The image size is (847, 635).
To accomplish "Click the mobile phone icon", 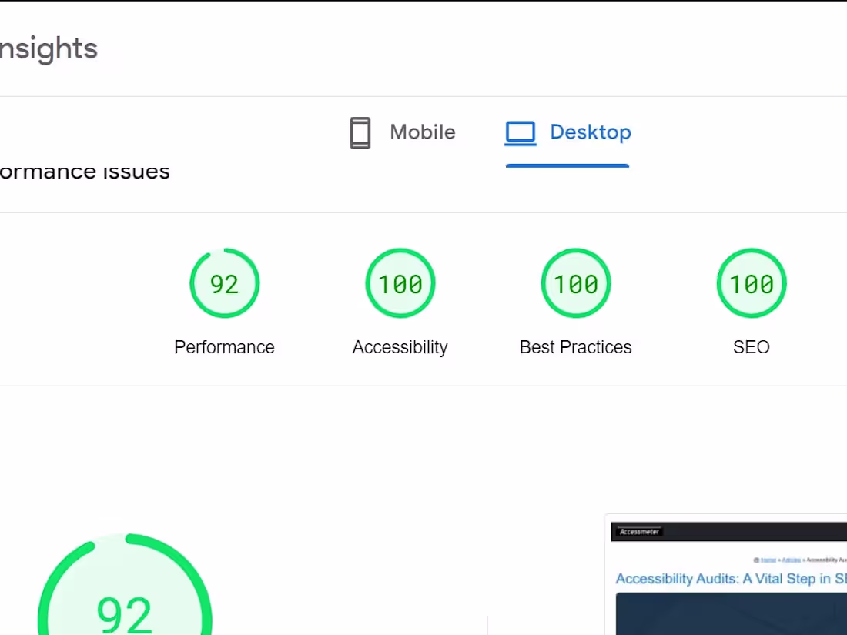I will pyautogui.click(x=360, y=132).
